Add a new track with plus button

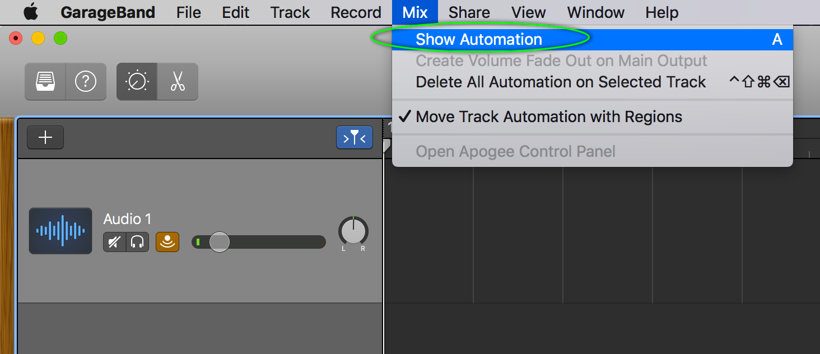coord(45,138)
